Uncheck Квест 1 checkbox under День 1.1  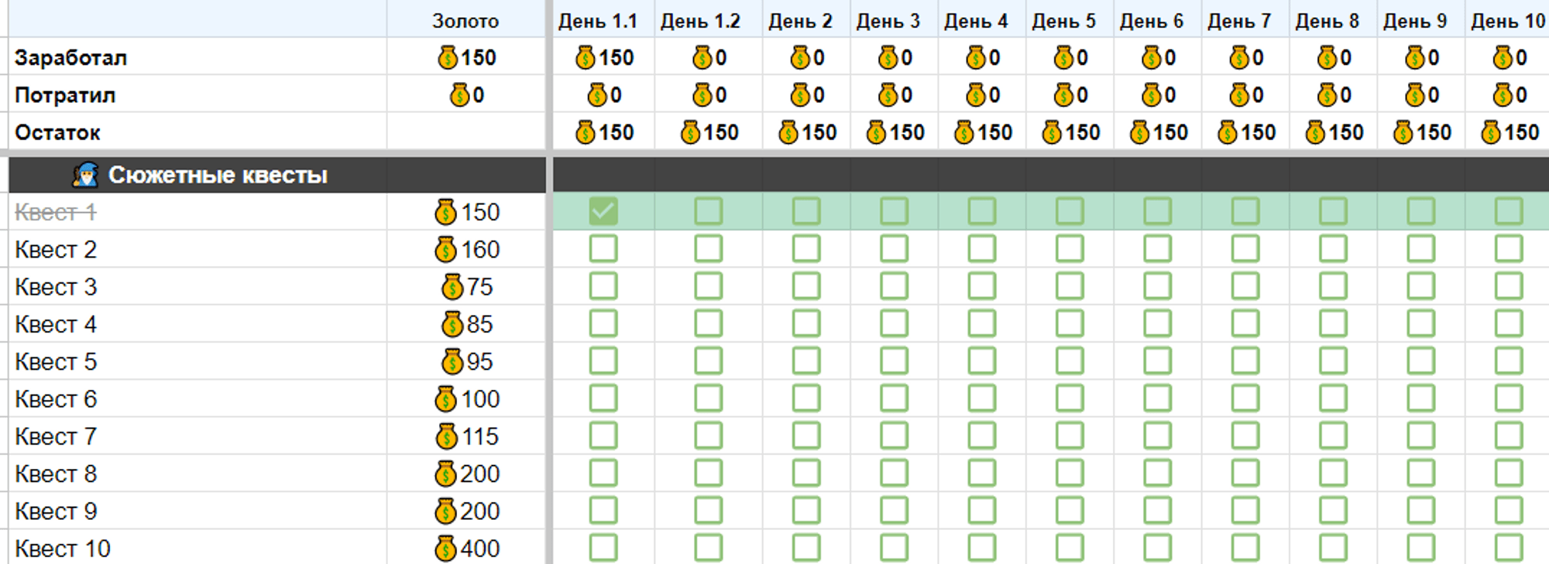pyautogui.click(x=603, y=211)
